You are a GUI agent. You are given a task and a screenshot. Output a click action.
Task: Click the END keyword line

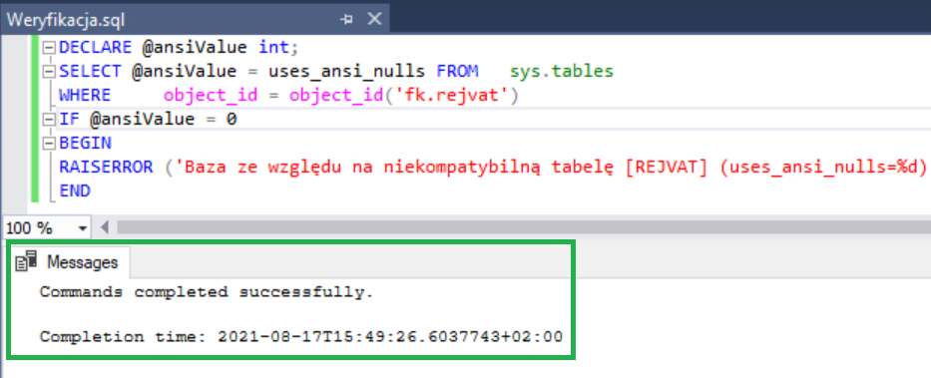[74, 191]
